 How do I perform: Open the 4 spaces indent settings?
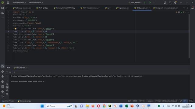150,101
